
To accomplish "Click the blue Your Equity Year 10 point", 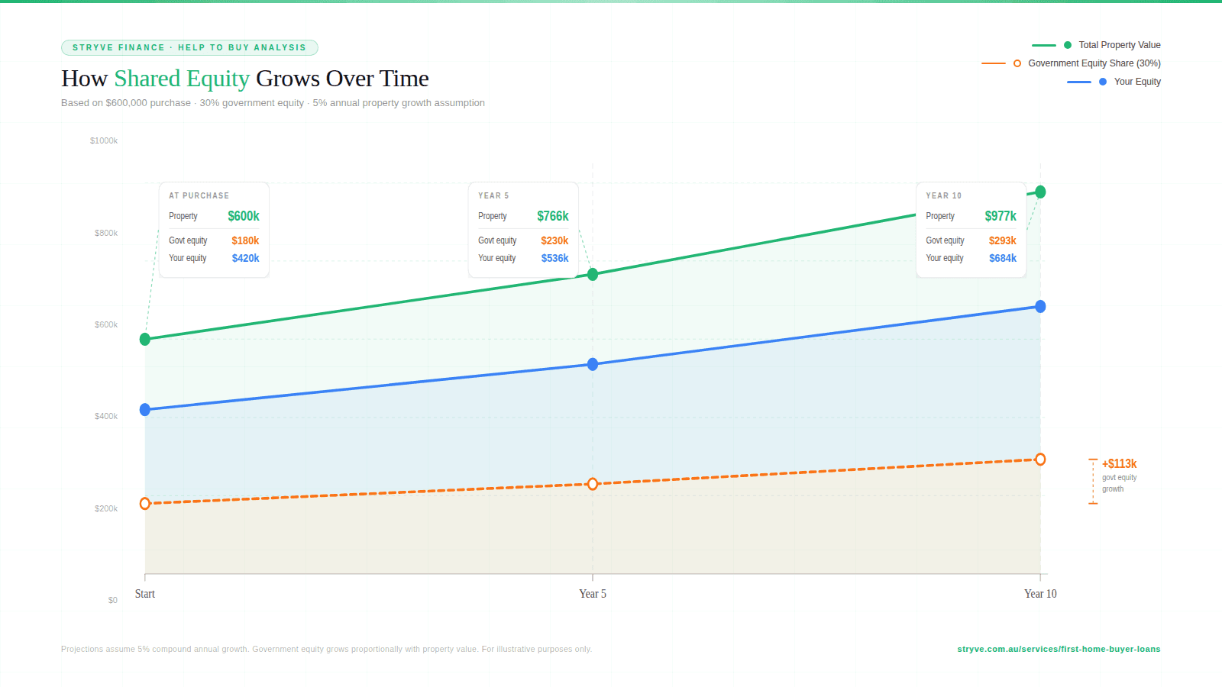I will [x=1040, y=306].
